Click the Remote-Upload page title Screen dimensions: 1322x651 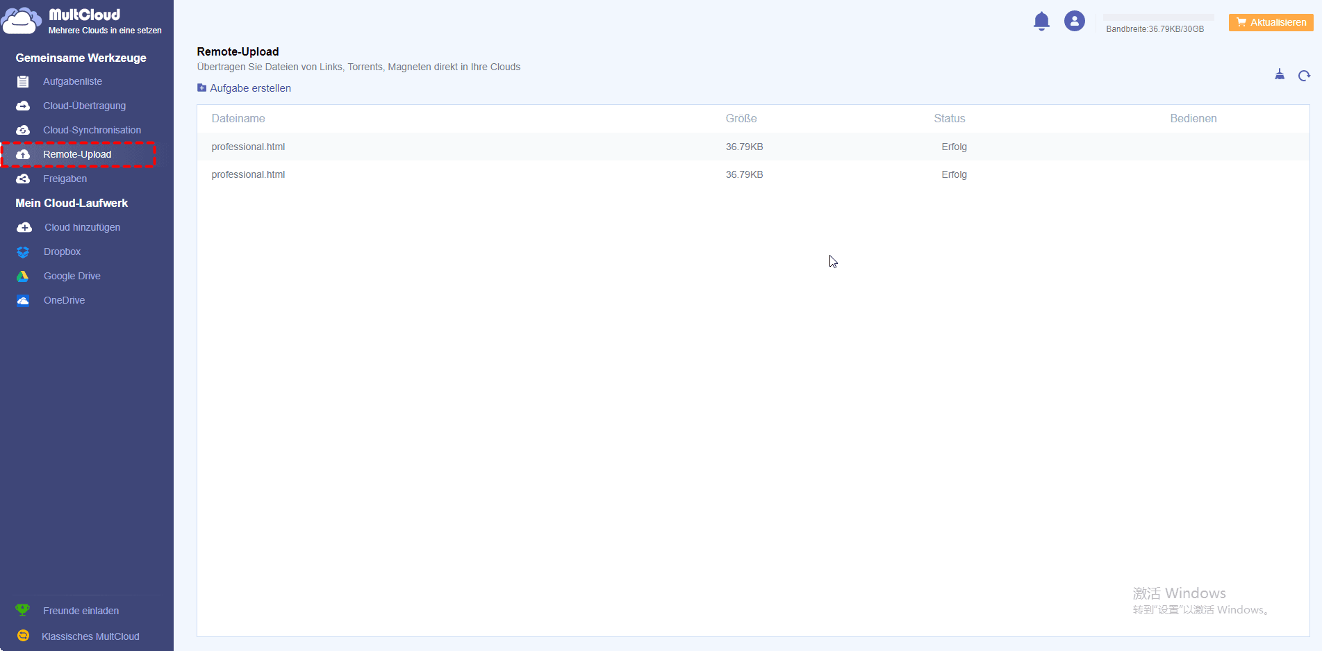pos(238,51)
